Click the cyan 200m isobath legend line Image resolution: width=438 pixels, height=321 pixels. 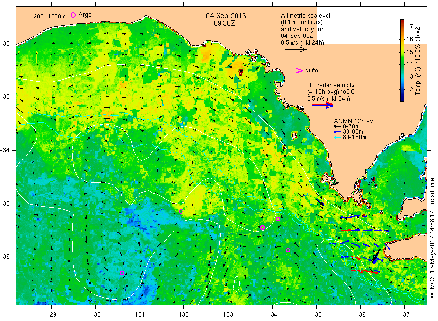point(40,20)
